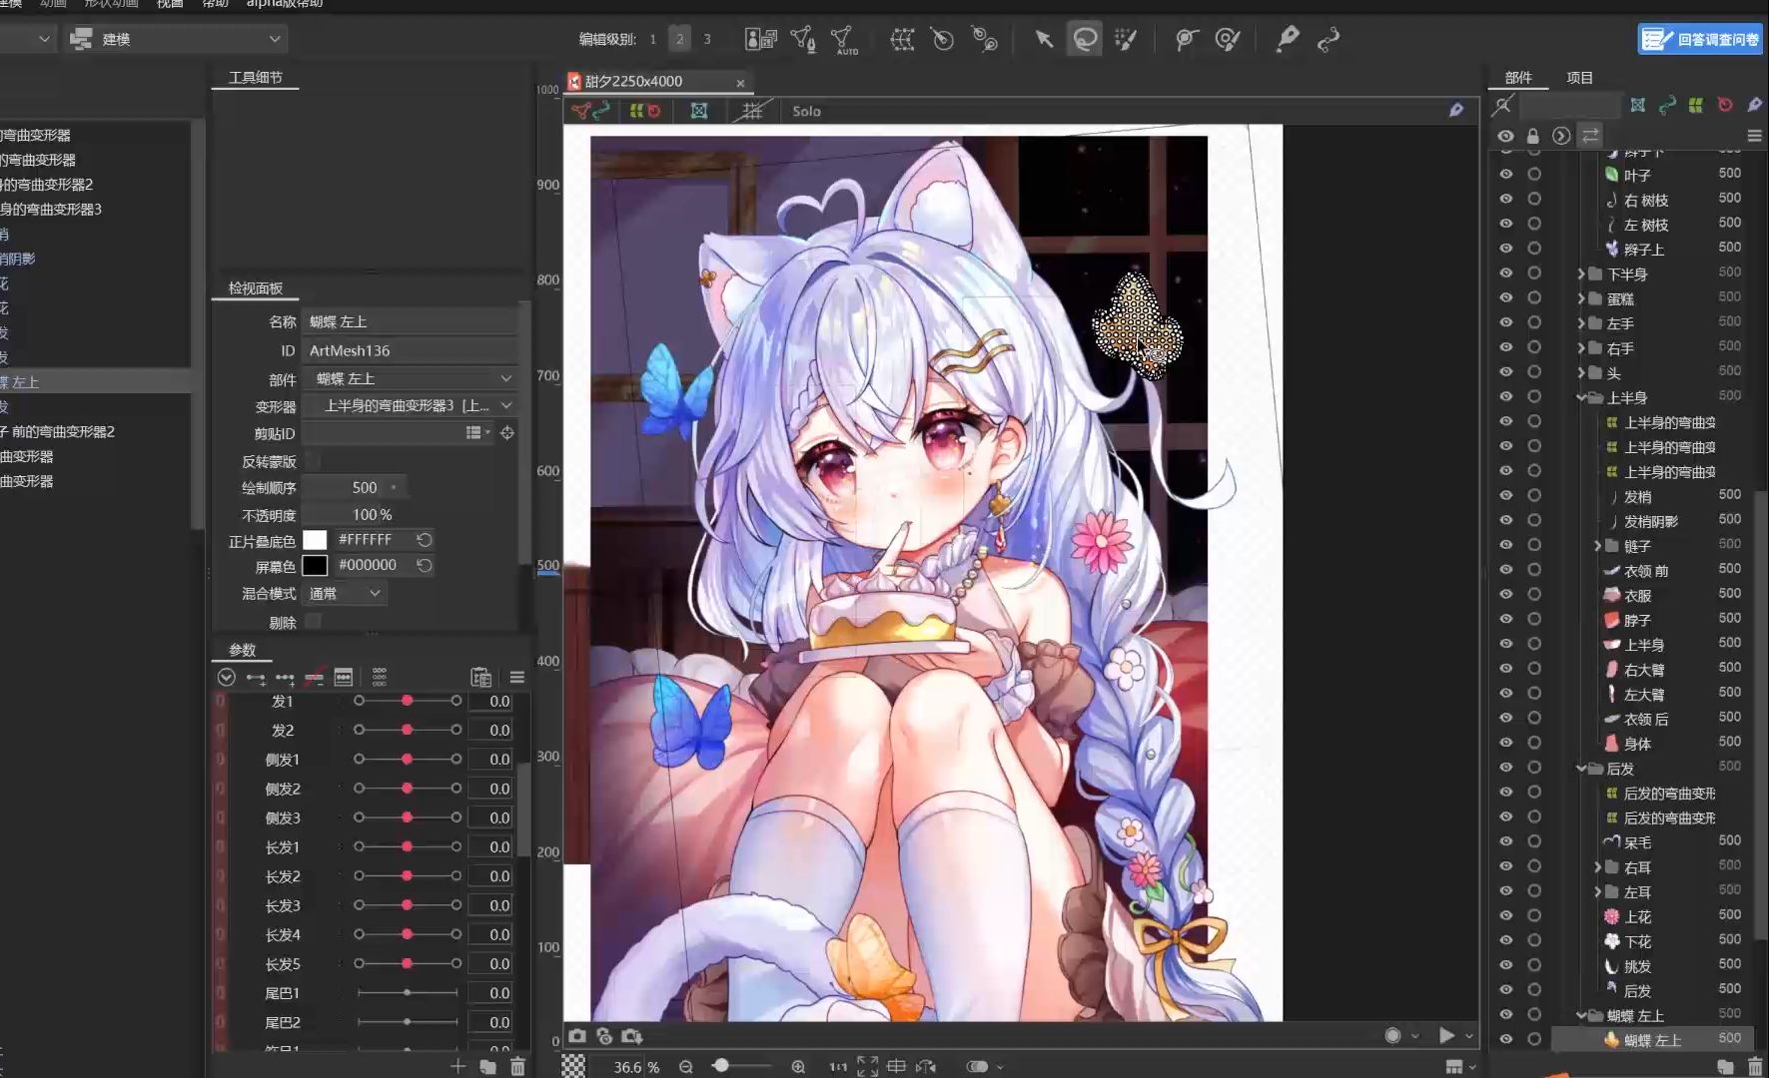Open the 变形器 dropdown in the inspector
This screenshot has height=1078, width=1769.
tap(411, 405)
